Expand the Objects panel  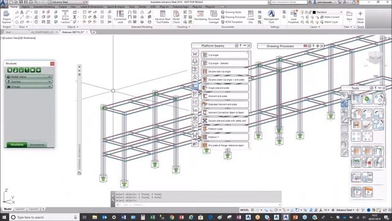click(x=73, y=27)
